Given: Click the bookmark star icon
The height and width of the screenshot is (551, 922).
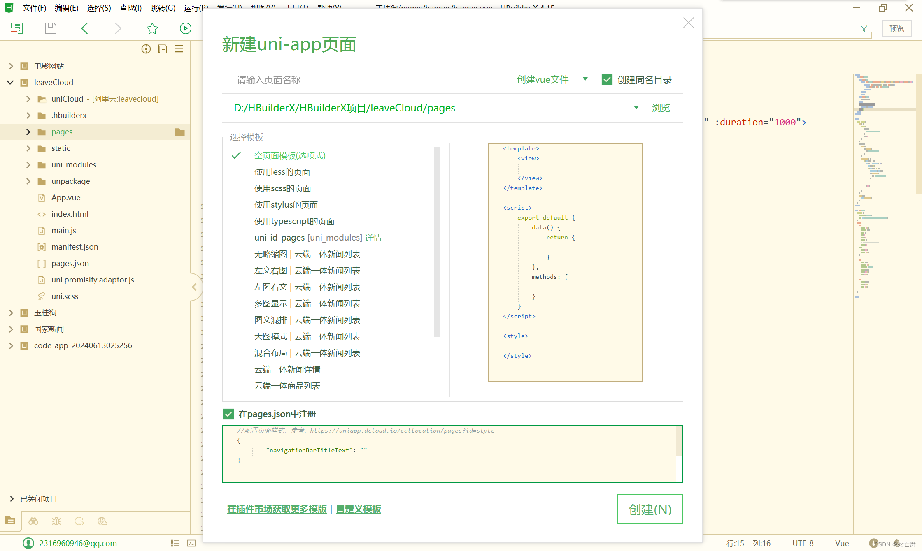Looking at the screenshot, I should [x=152, y=28].
